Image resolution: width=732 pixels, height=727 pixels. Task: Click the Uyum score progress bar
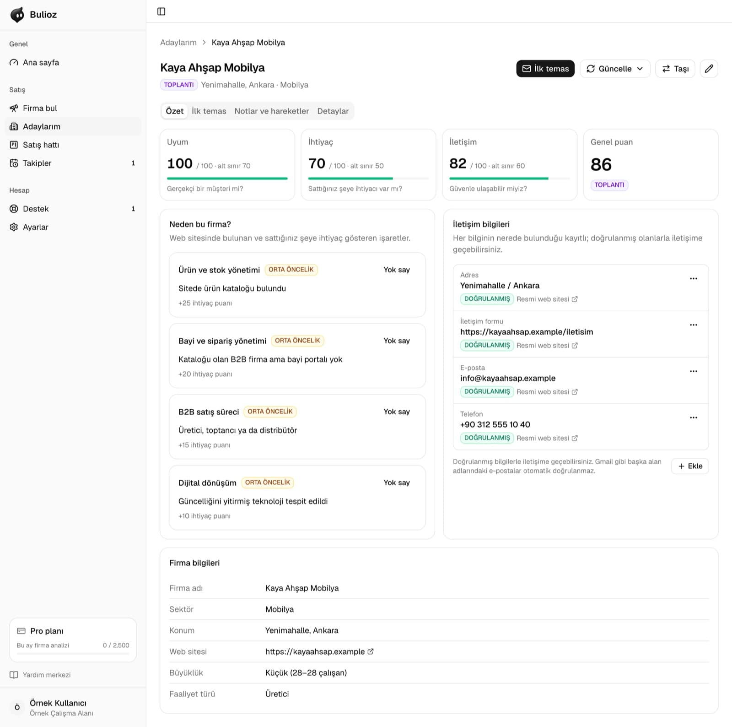point(227,178)
